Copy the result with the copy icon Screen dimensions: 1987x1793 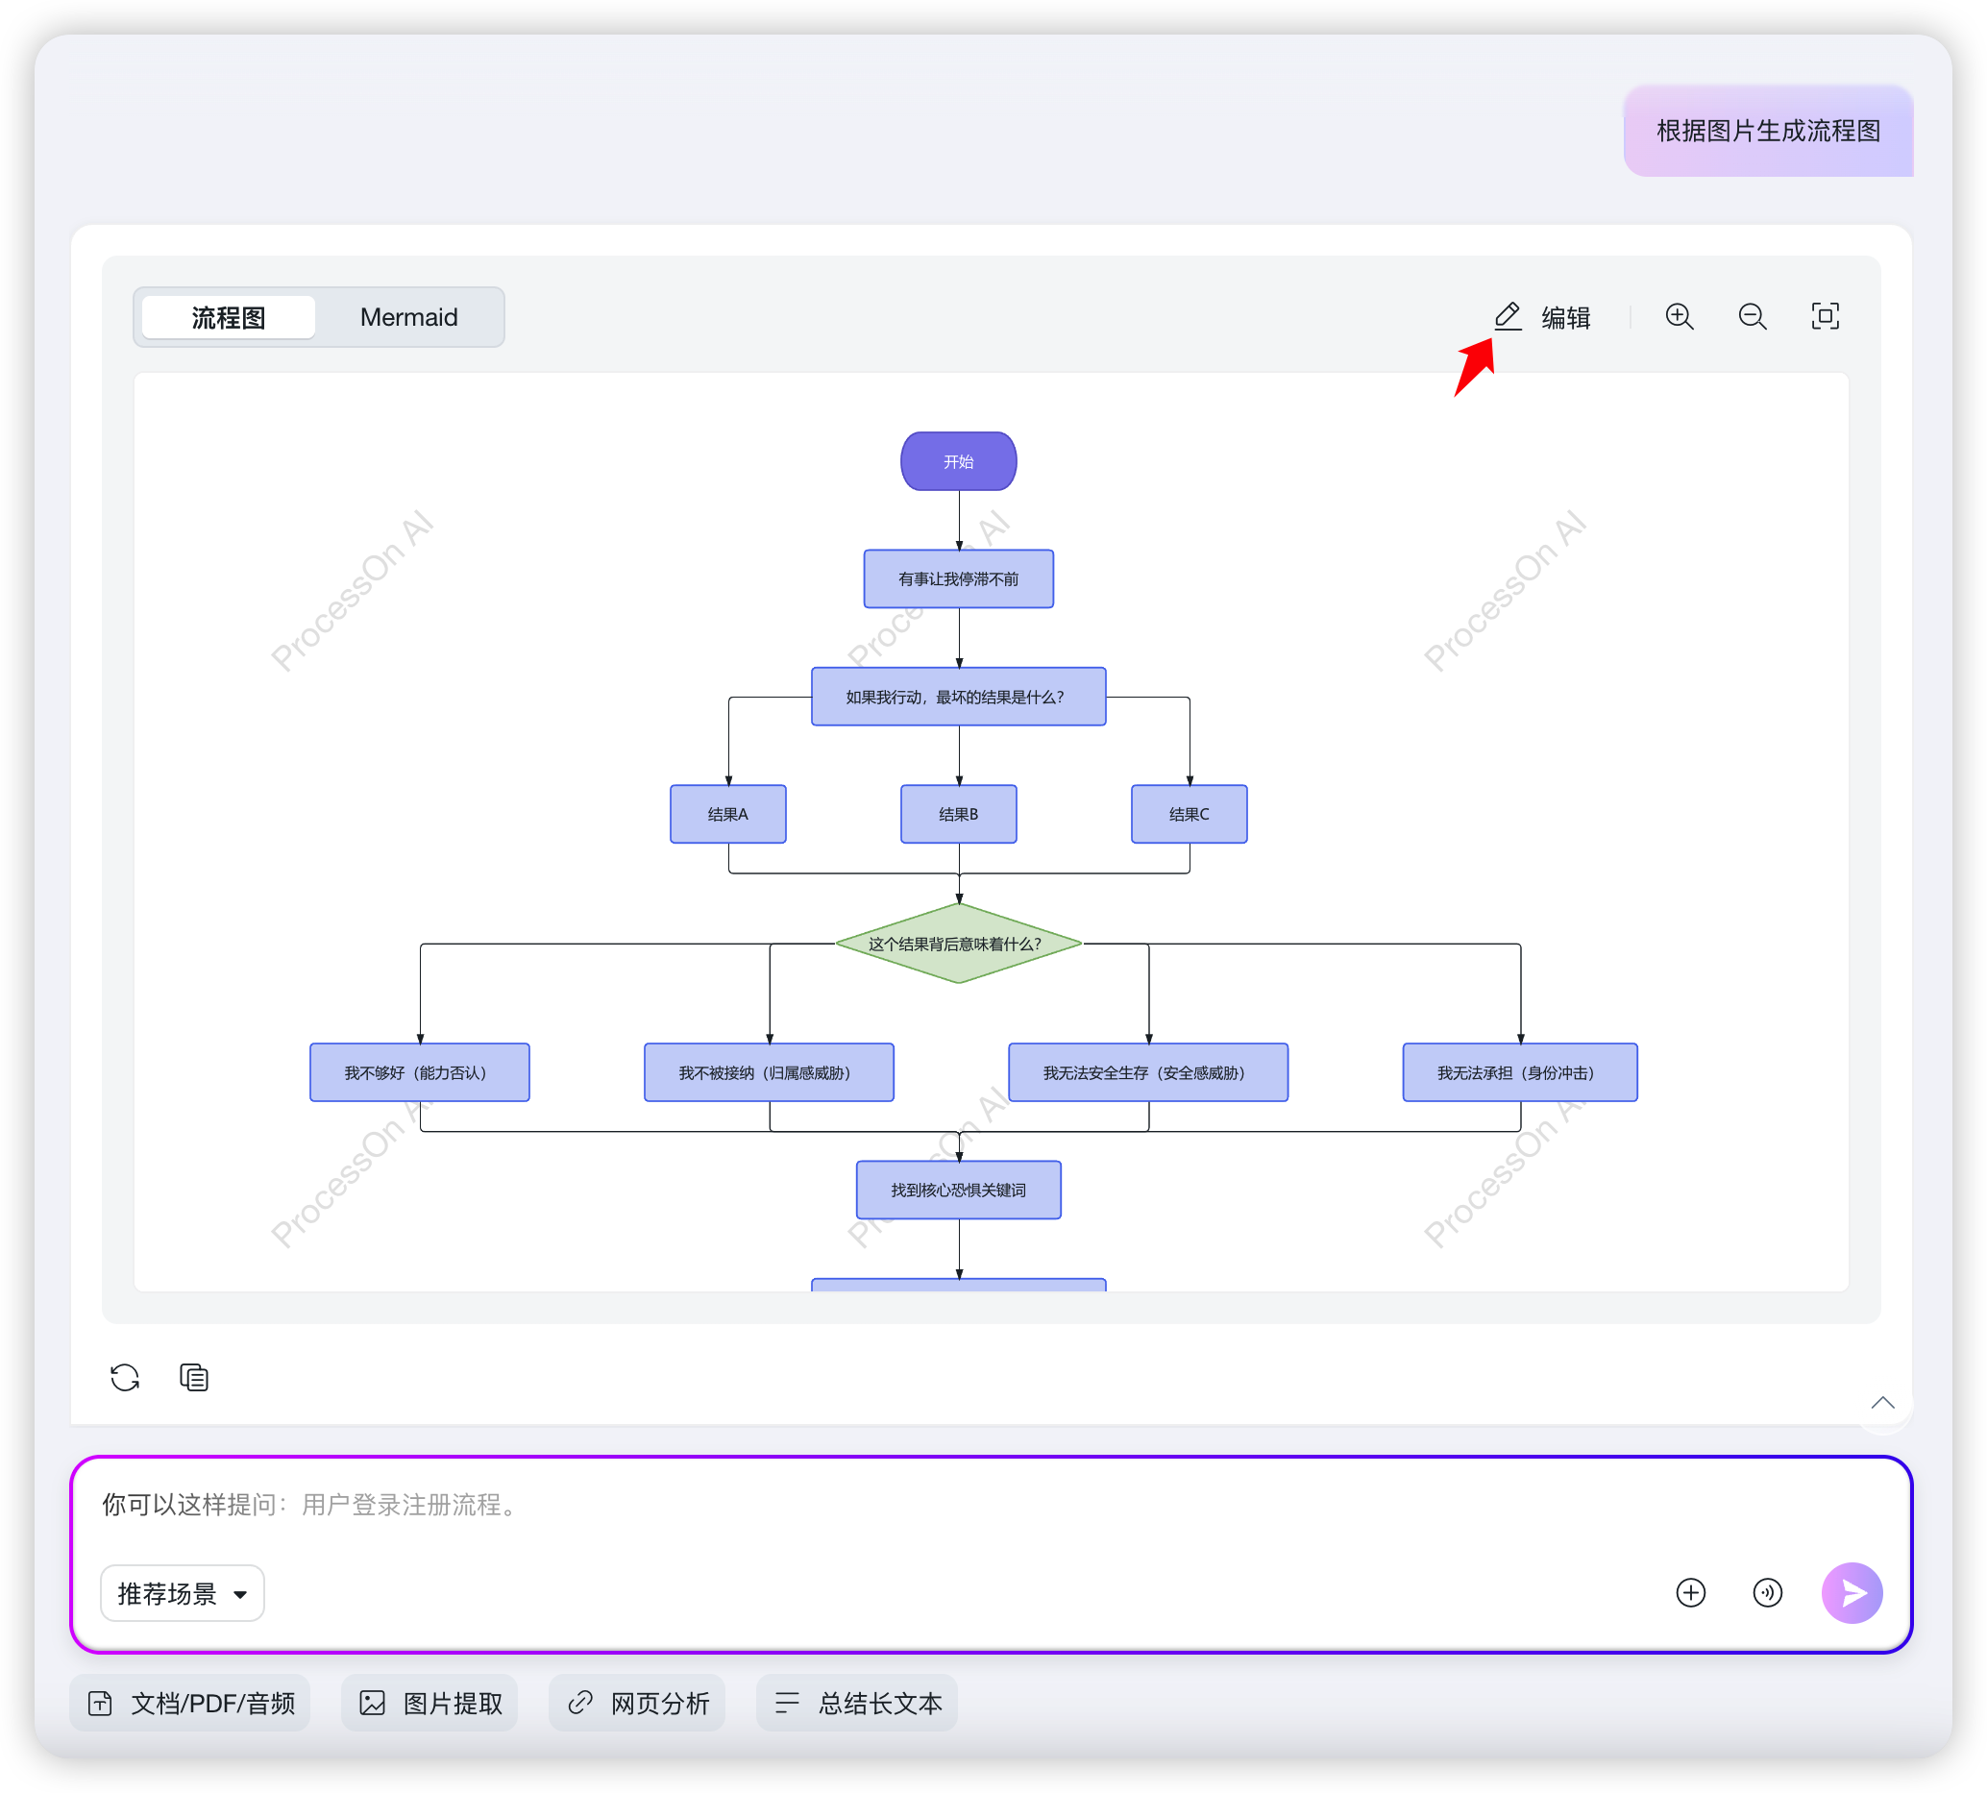coord(194,1377)
